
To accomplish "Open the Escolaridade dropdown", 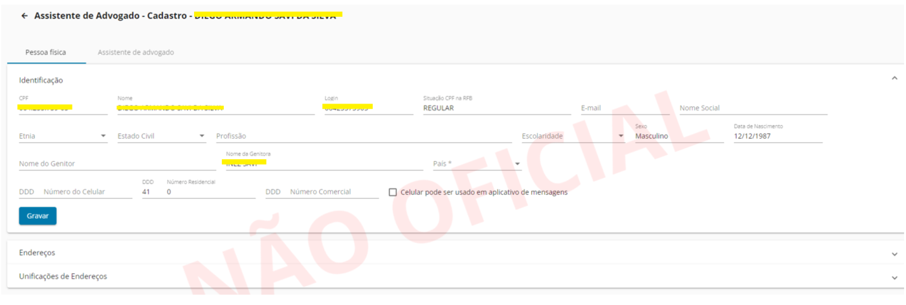I will coord(573,136).
